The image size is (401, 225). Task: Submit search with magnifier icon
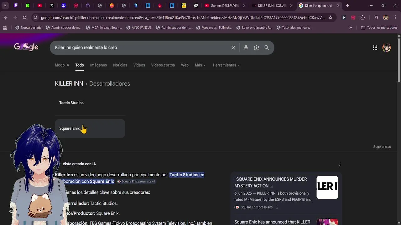click(267, 47)
